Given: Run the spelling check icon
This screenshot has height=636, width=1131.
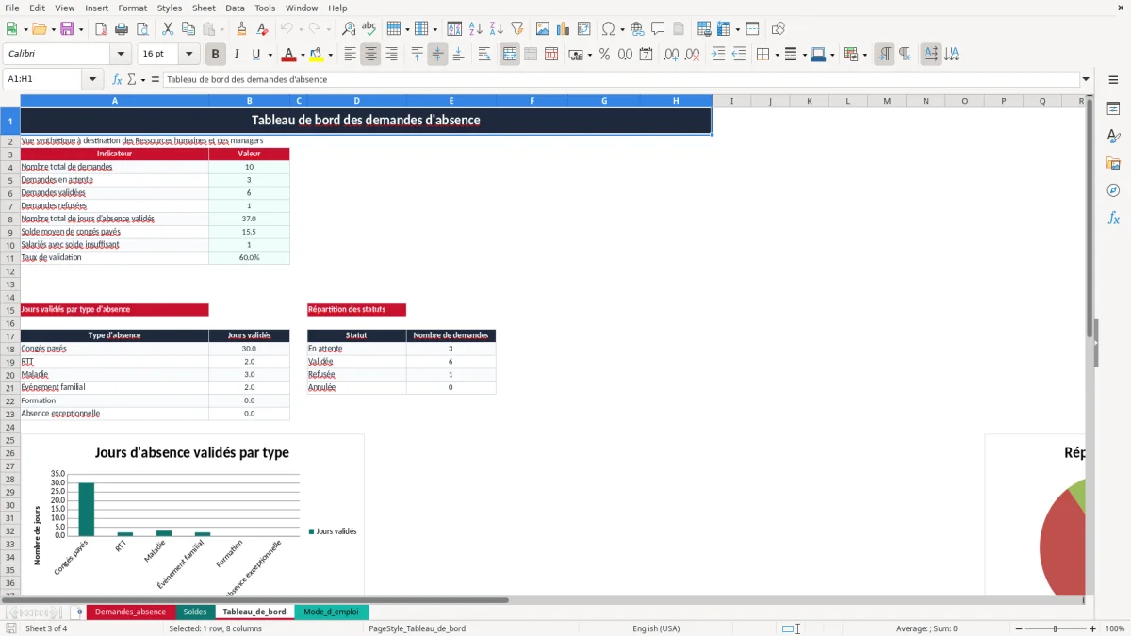Looking at the screenshot, I should pyautogui.click(x=369, y=29).
